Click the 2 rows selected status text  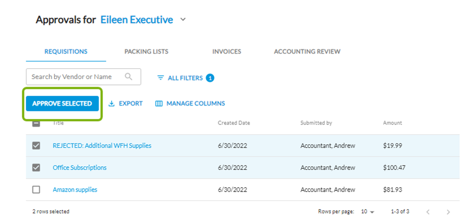pos(51,212)
